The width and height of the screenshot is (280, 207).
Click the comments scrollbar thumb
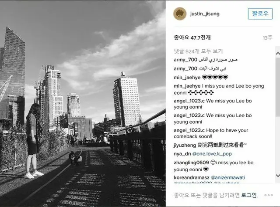278,87
